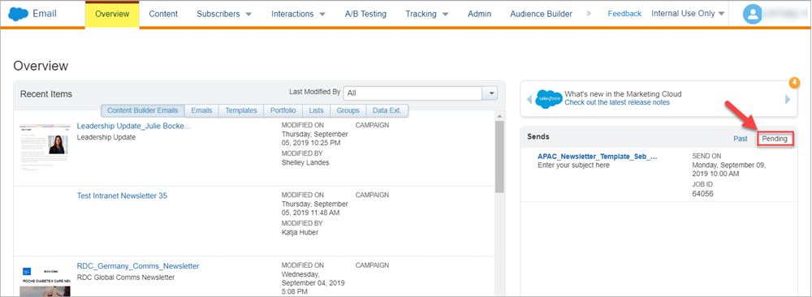The height and width of the screenshot is (297, 812).
Task: Expand the Subscribers menu dropdown
Action: [x=248, y=14]
